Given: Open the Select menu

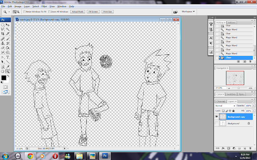Looking at the screenshot, I should point(36,6).
